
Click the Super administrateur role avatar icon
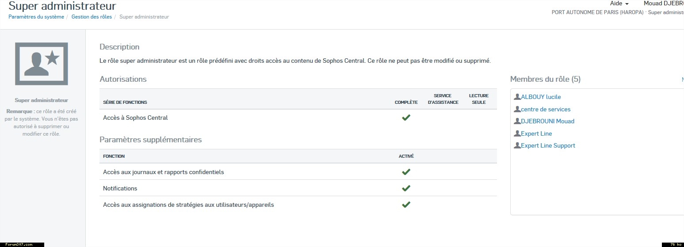pyautogui.click(x=42, y=64)
